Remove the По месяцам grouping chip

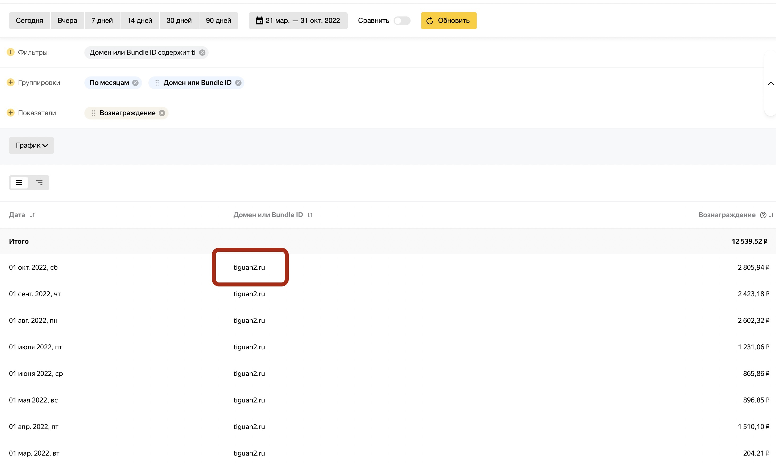(x=135, y=83)
